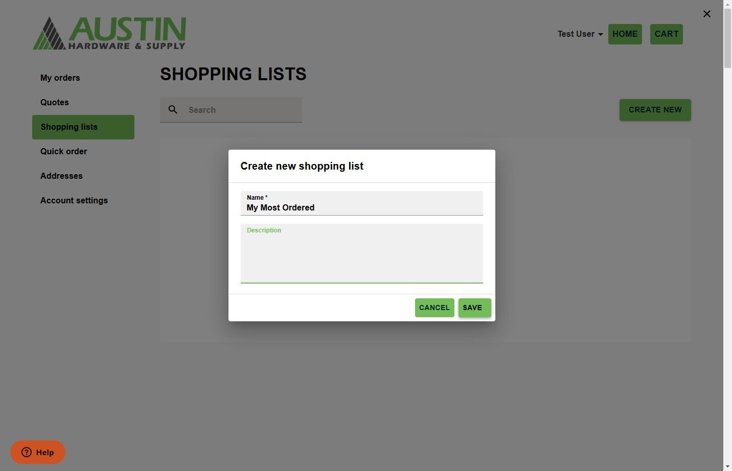
Task: Click the shopping lists Search field
Action: click(231, 110)
